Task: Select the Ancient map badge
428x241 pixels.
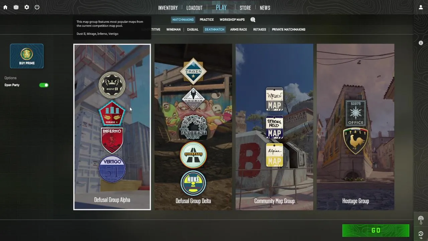Action: point(193,128)
